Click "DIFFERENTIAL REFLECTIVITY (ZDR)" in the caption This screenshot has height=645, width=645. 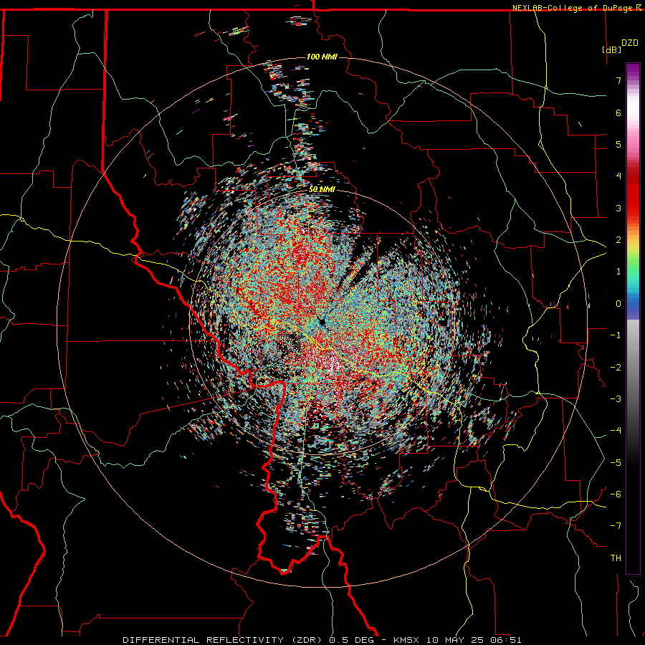click(x=224, y=640)
